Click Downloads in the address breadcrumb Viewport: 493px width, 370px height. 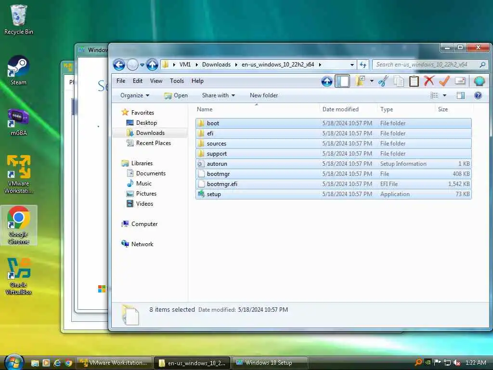(x=216, y=65)
